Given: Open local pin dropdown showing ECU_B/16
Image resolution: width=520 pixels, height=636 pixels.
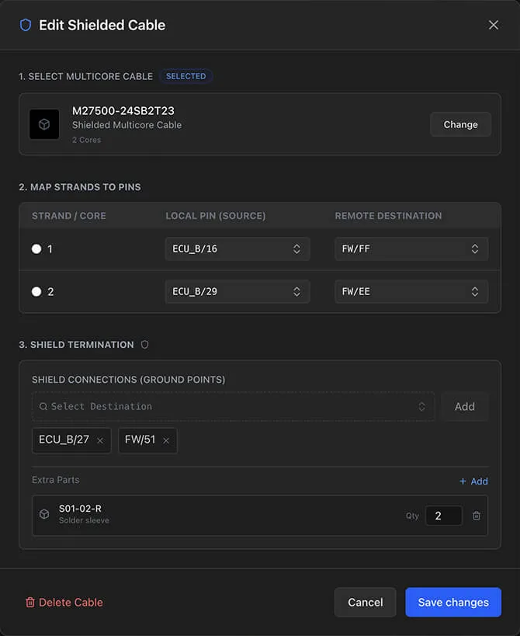Looking at the screenshot, I should [x=237, y=249].
